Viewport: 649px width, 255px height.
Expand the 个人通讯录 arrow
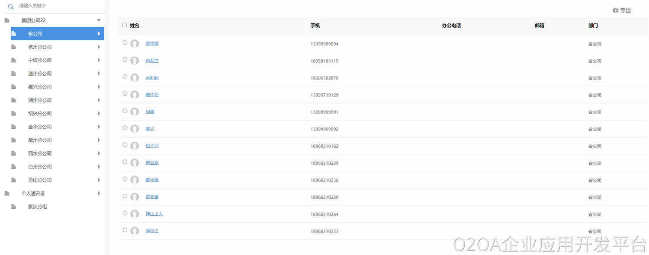(x=99, y=194)
